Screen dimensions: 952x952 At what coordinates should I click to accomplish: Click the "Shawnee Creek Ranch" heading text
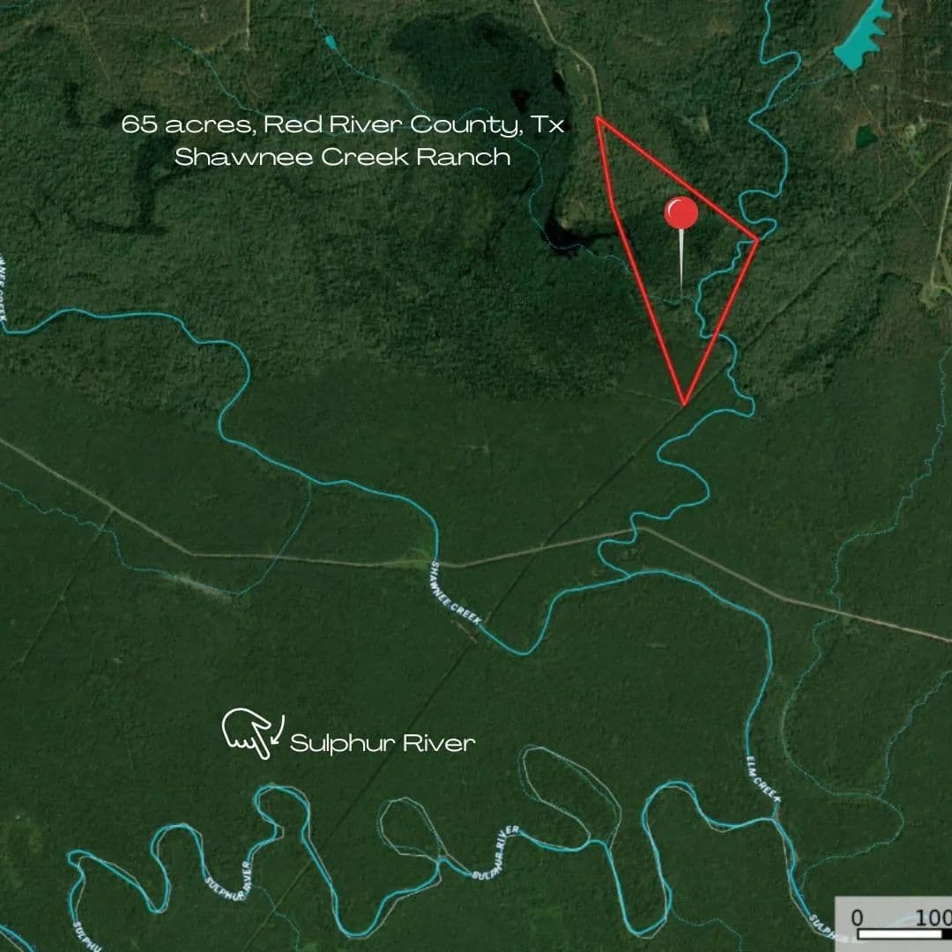[343, 157]
